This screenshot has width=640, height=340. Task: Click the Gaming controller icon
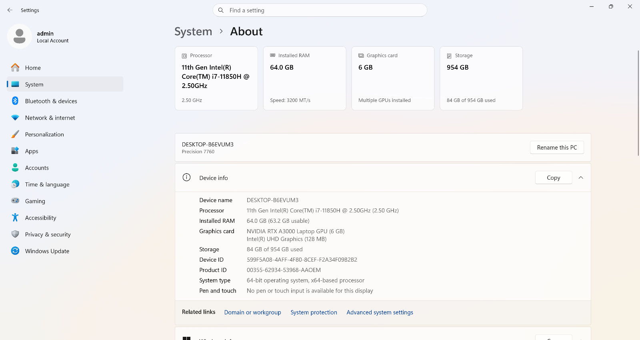[15, 201]
